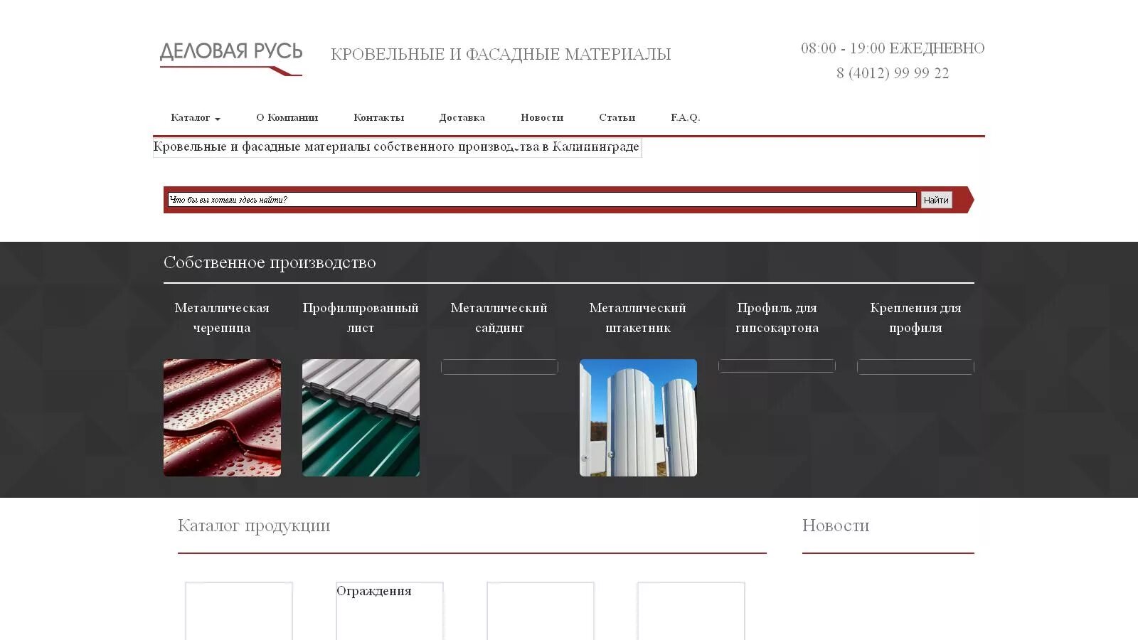Click the empty Металлический сайдинг image placeholder

click(x=499, y=367)
